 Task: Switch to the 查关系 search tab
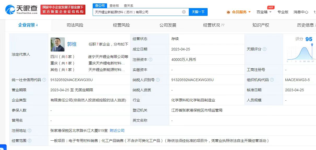point(128,5)
